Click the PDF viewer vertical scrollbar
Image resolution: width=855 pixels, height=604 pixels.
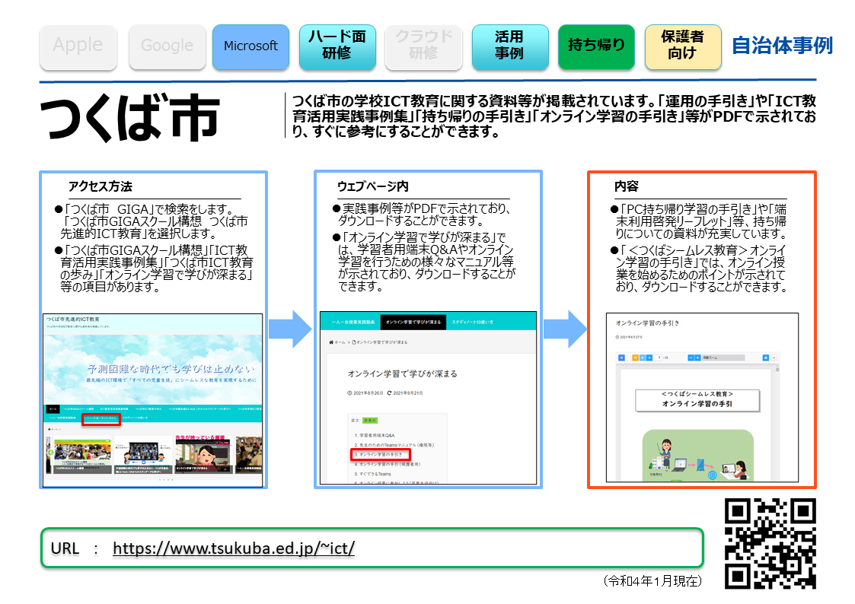point(777,423)
